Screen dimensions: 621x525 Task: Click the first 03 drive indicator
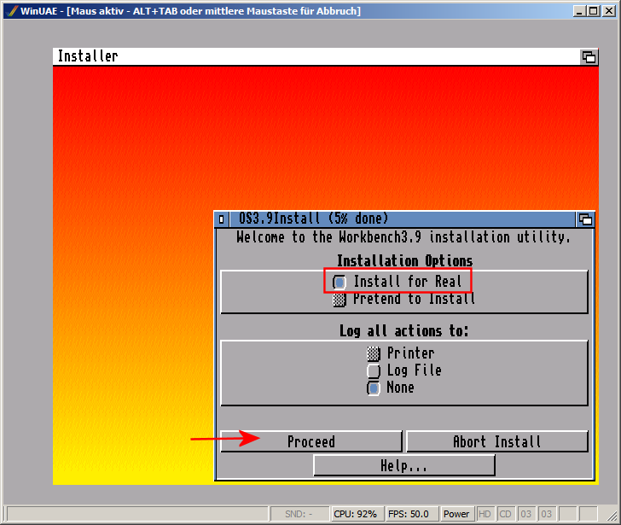pos(526,514)
